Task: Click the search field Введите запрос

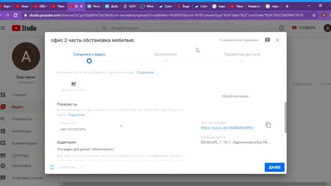Action: [165, 28]
